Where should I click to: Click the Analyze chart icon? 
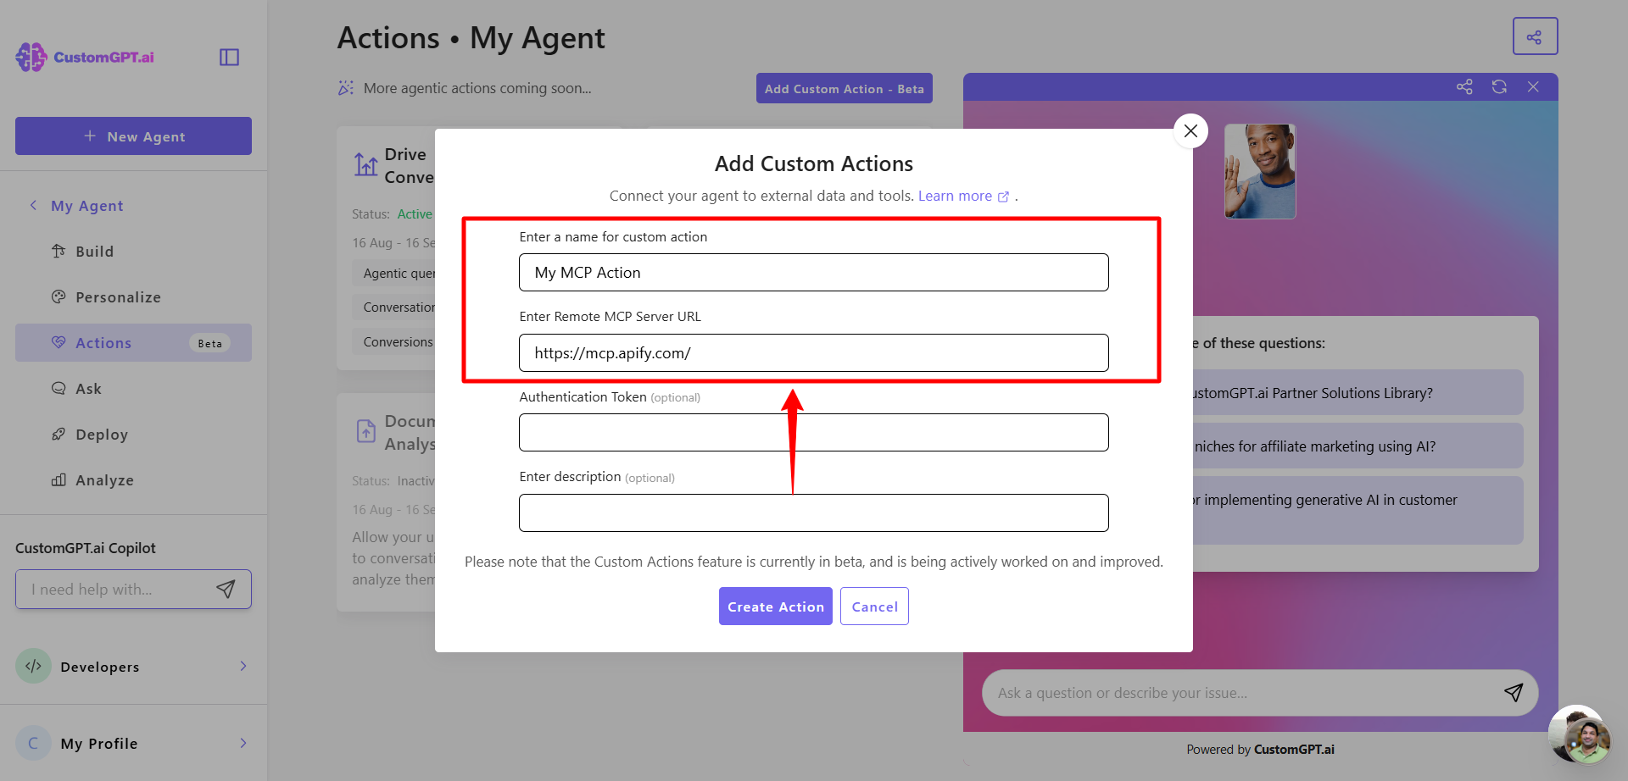[x=59, y=479]
